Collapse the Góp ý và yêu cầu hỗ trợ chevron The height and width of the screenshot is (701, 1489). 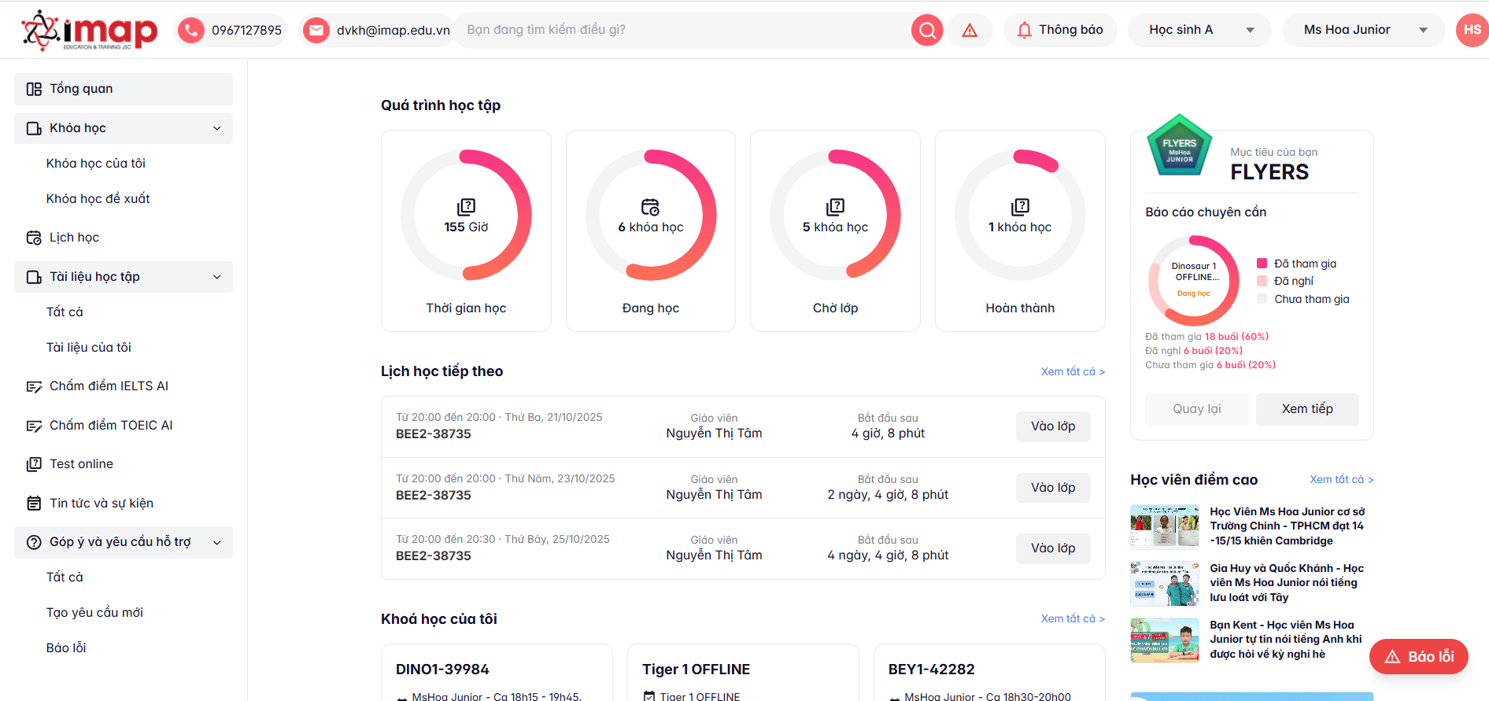pos(216,542)
